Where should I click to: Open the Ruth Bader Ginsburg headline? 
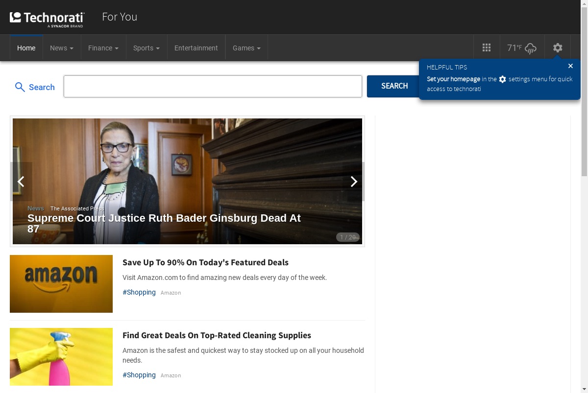pos(164,223)
